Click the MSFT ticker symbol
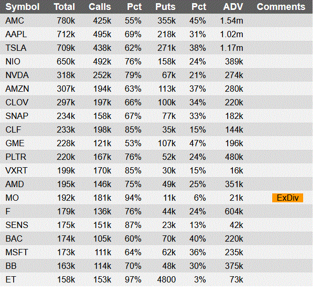The image size is (321, 293). pyautogui.click(x=17, y=252)
